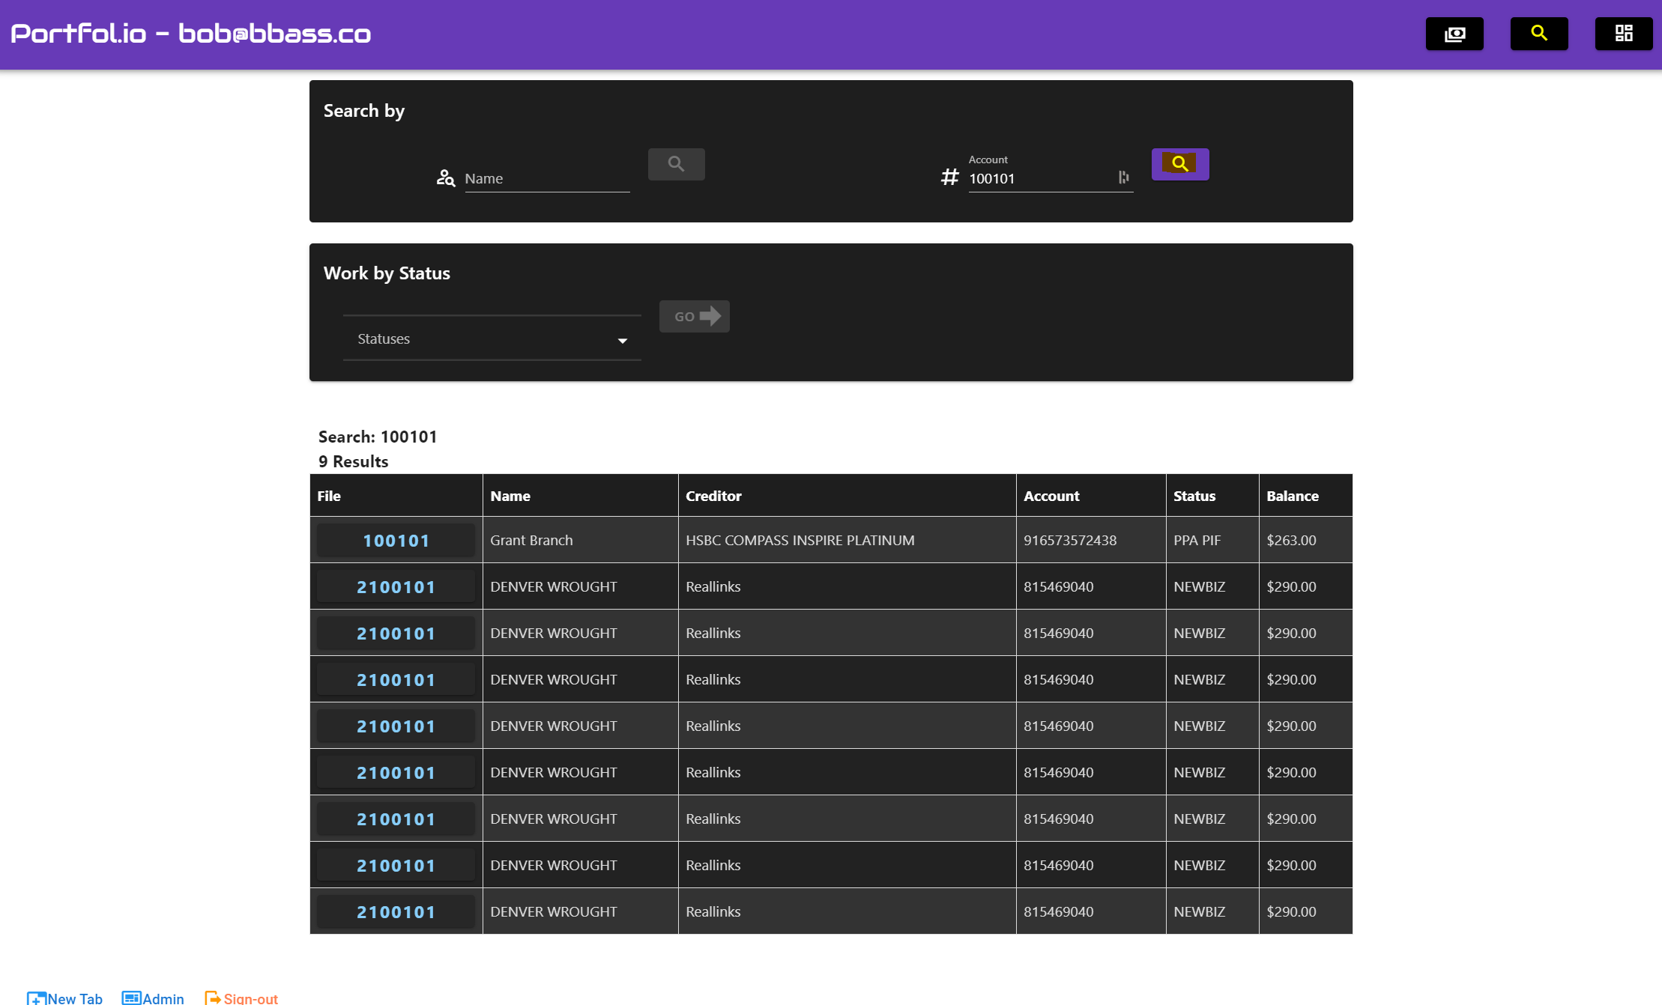This screenshot has width=1662, height=1005.
Task: Click the Statuses dropdown arrow
Action: [622, 341]
